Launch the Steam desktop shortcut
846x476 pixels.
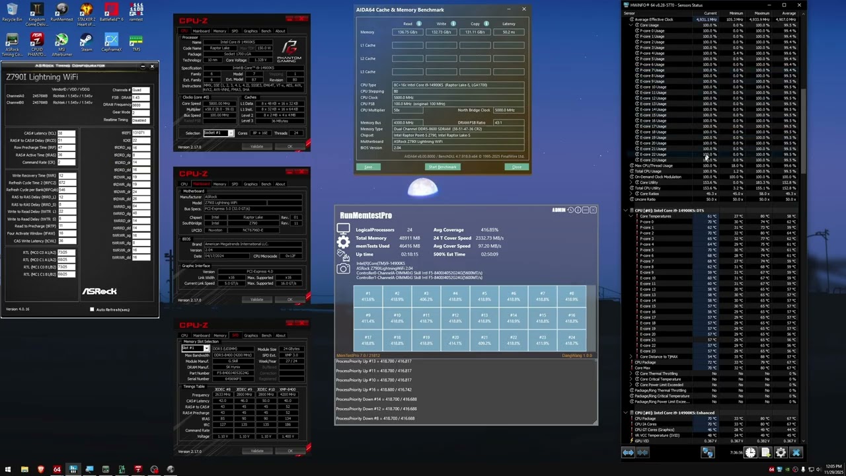86,42
